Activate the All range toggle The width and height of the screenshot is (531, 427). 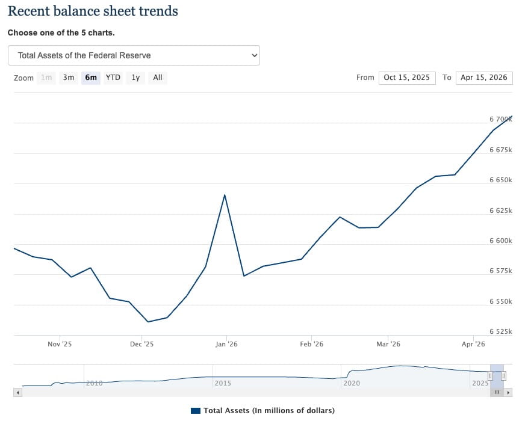pyautogui.click(x=157, y=78)
